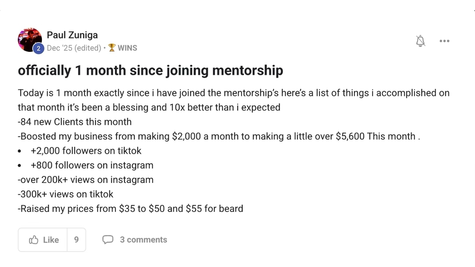This screenshot has height=267, width=475.
Task: Click the thumbs-up icon
Action: point(34,240)
